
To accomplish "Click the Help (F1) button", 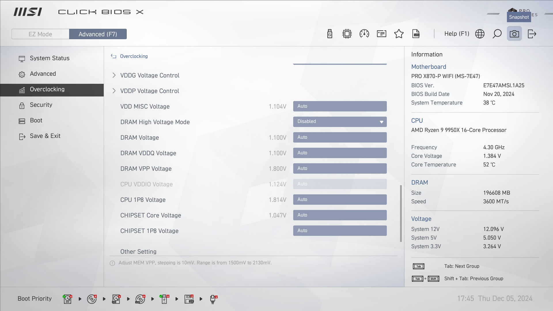I will tap(457, 34).
